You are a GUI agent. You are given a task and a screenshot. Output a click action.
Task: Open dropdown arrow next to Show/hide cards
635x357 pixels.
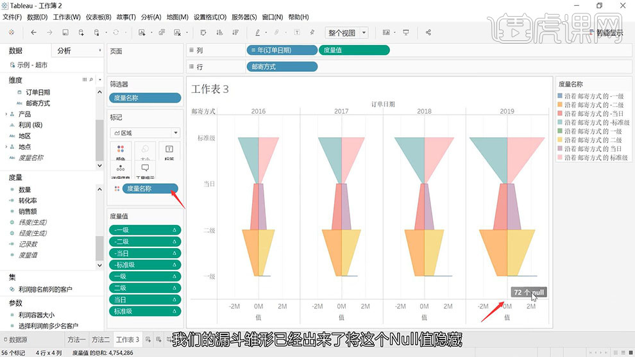[395, 33]
